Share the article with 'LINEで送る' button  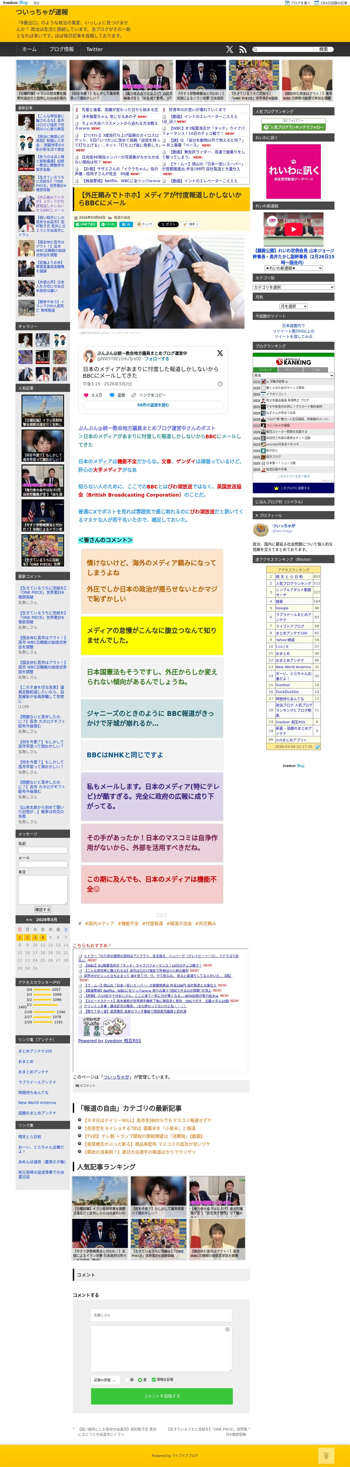coord(86,224)
